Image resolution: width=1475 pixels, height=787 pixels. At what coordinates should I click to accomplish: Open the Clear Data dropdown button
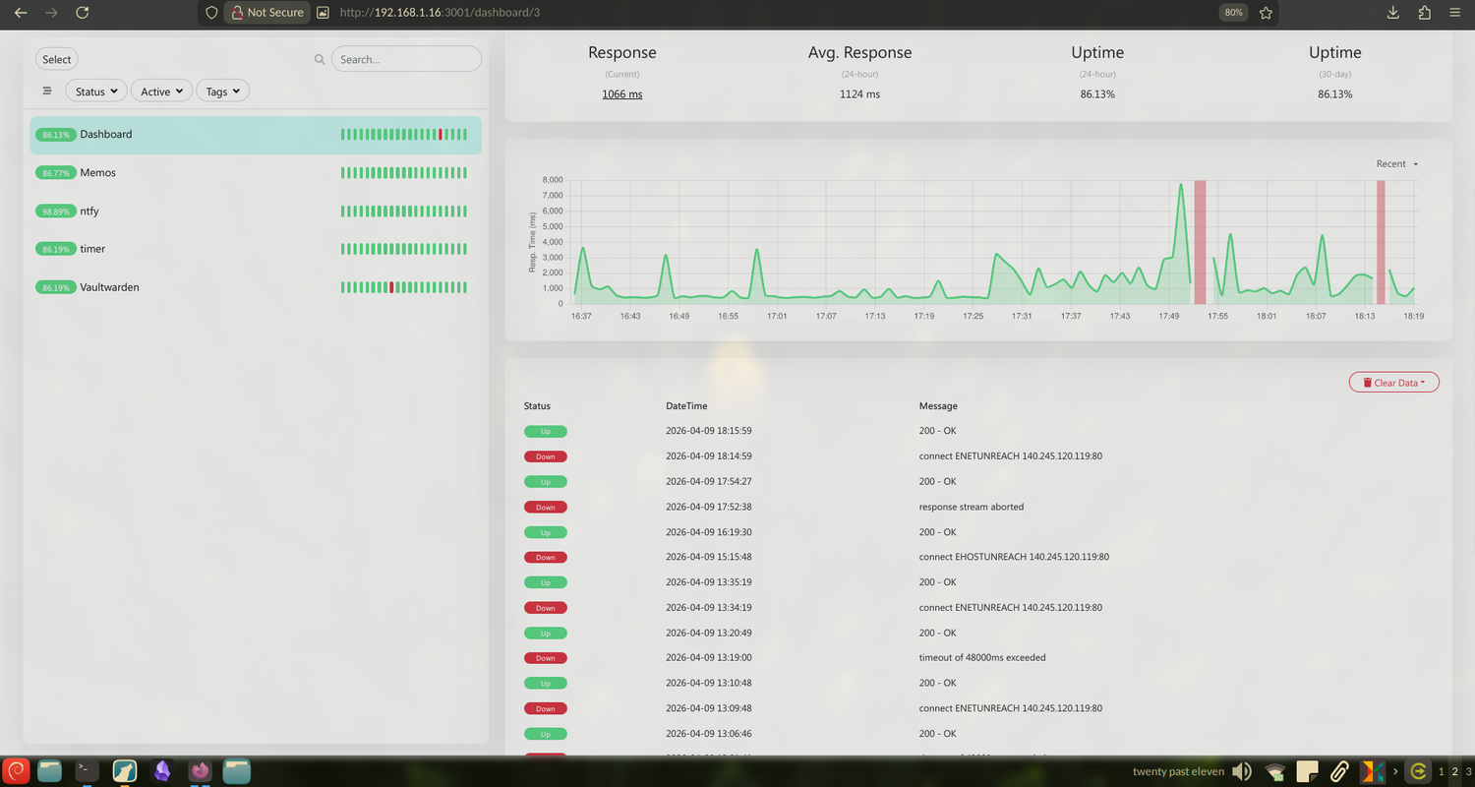coord(1394,383)
